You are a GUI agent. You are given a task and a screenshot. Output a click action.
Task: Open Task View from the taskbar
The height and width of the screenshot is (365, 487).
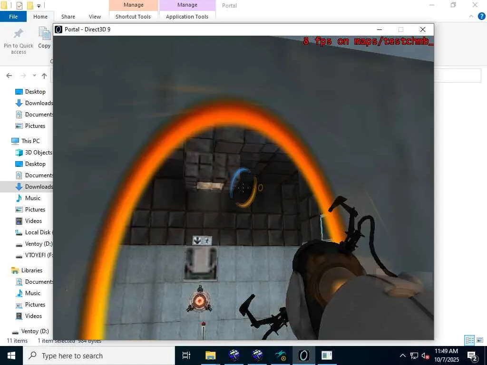pyautogui.click(x=186, y=355)
